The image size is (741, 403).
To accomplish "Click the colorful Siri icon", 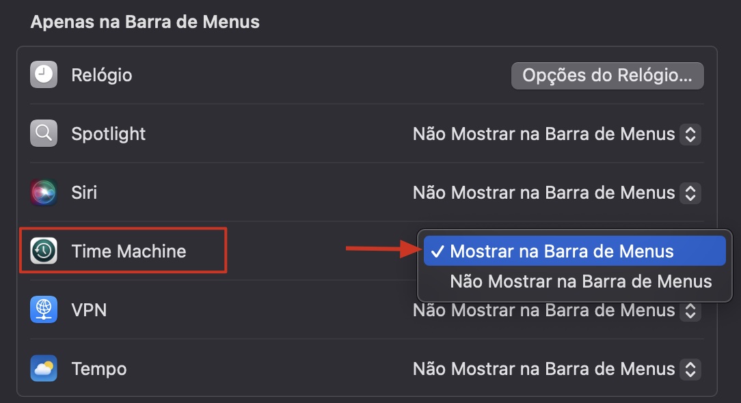I will [x=43, y=193].
